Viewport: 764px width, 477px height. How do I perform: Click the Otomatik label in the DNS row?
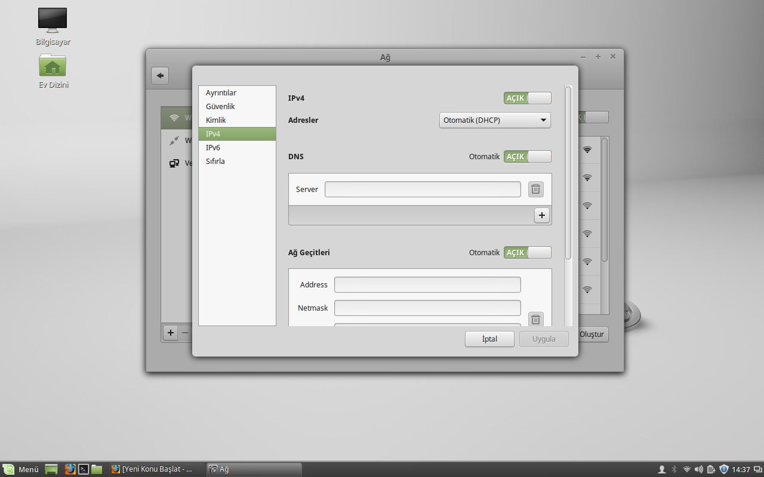click(484, 156)
